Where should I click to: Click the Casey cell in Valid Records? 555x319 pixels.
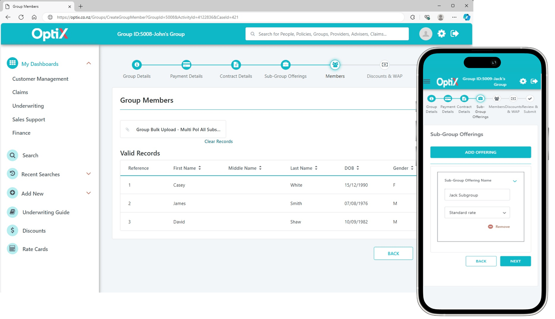pos(179,185)
